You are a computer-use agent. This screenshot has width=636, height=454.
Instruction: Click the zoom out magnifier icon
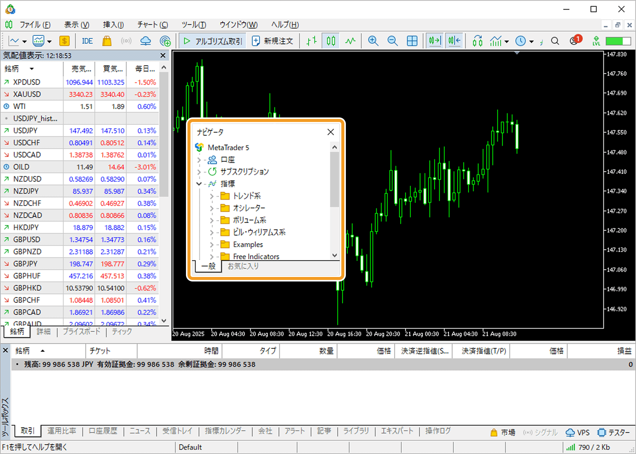point(393,41)
